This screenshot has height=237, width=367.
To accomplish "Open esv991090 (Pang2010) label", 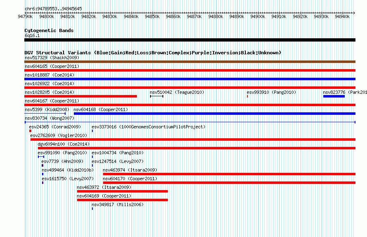I will [62, 153].
